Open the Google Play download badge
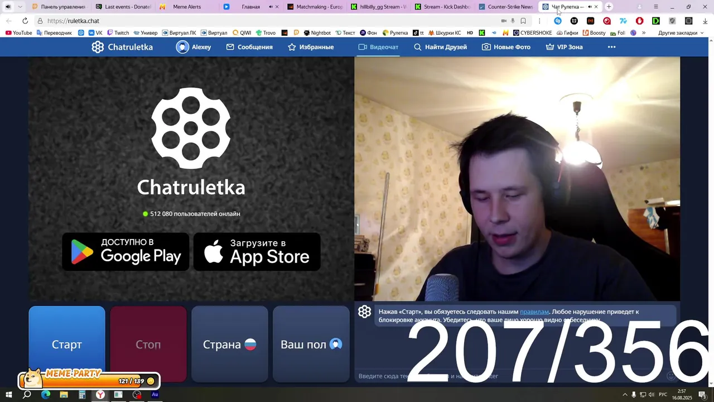The width and height of the screenshot is (714, 402). (x=126, y=252)
